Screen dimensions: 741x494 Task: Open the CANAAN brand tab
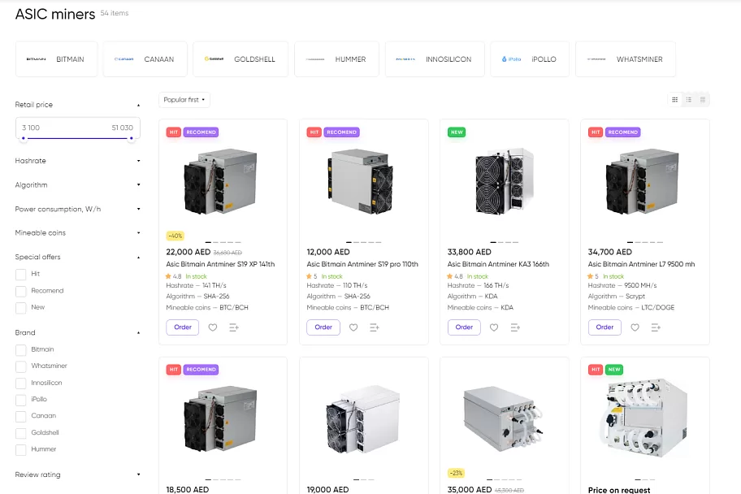(x=145, y=59)
